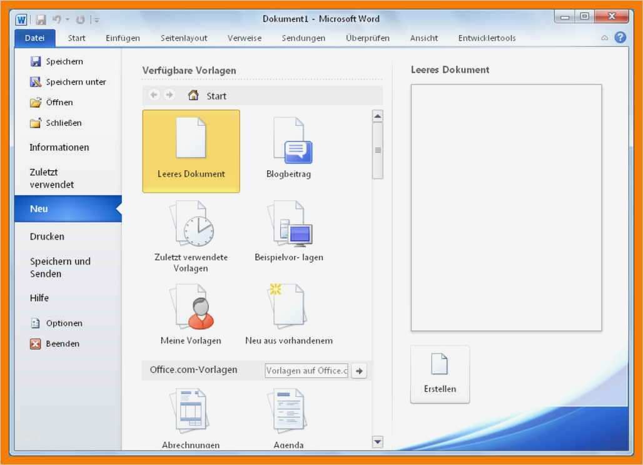
Task: Close the Word window
Action: pyautogui.click(x=612, y=16)
